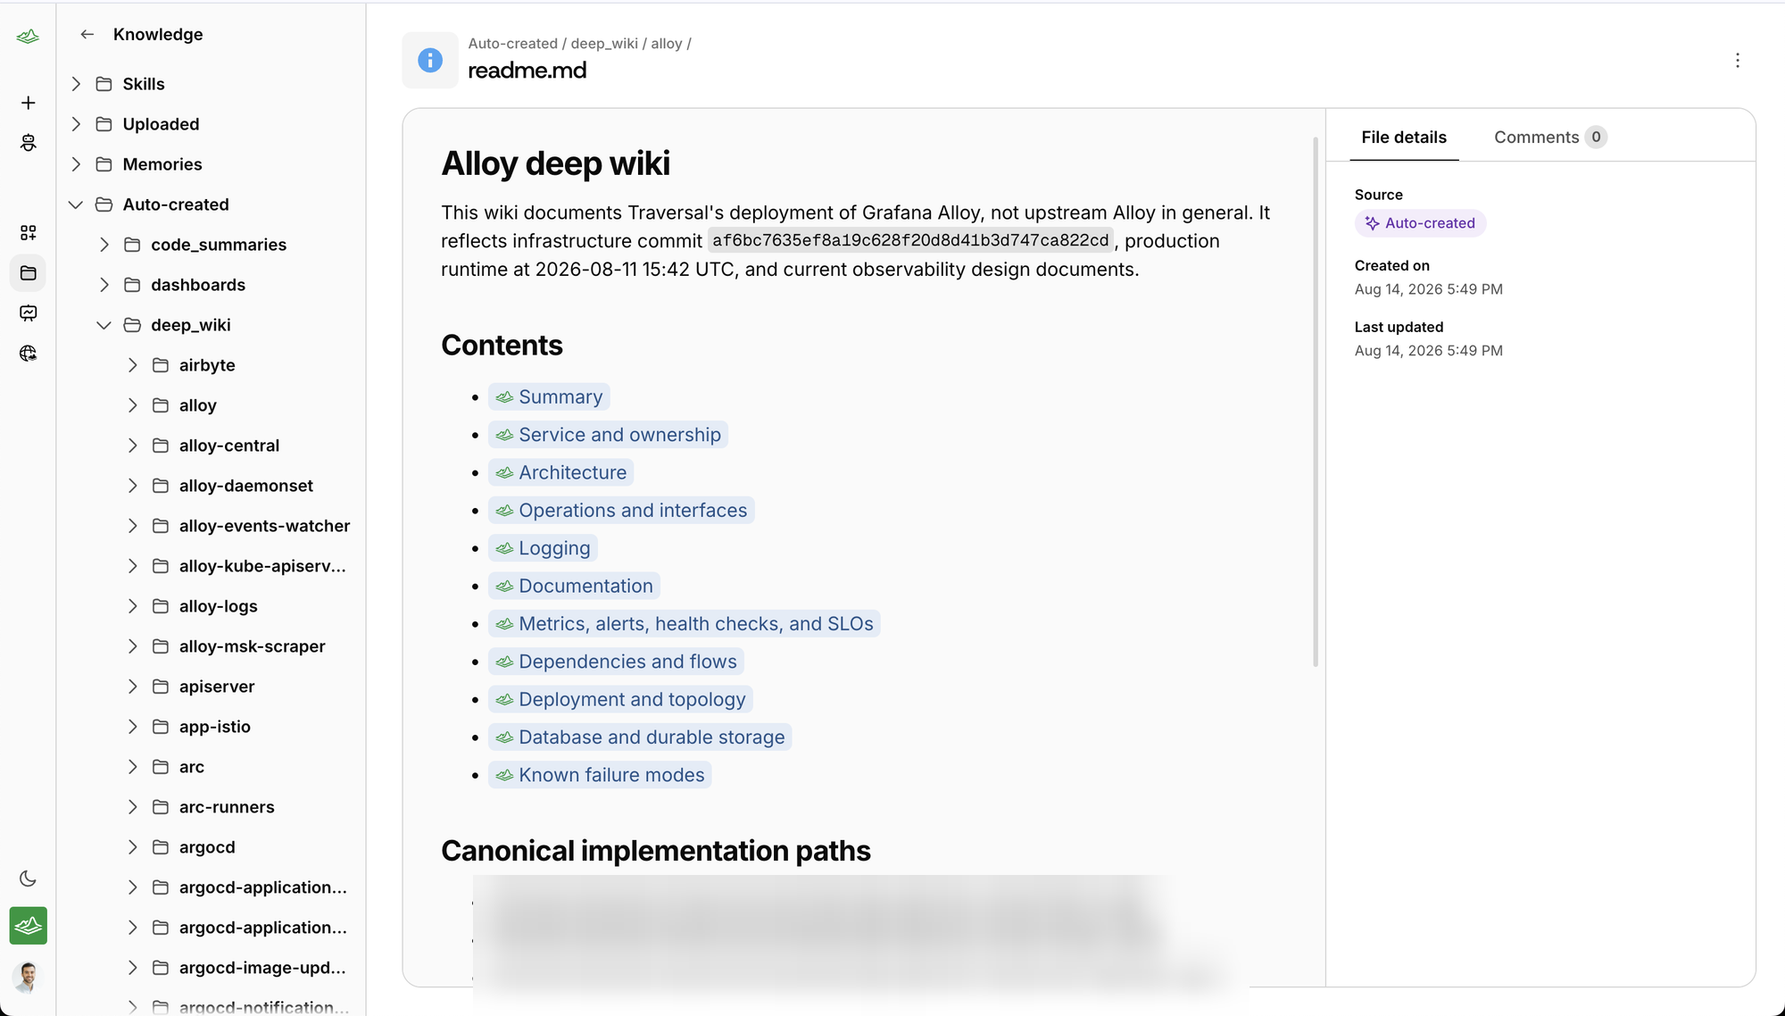
Task: Click the Uploaded folder icon
Action: pos(104,124)
